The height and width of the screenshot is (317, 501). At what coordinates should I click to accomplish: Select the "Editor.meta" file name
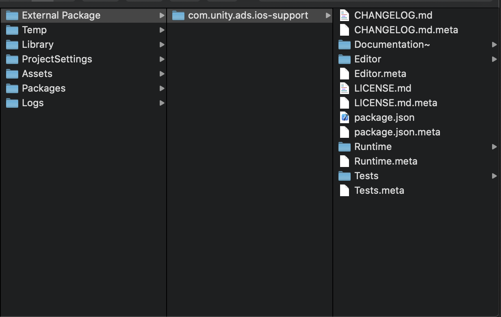pyautogui.click(x=380, y=74)
